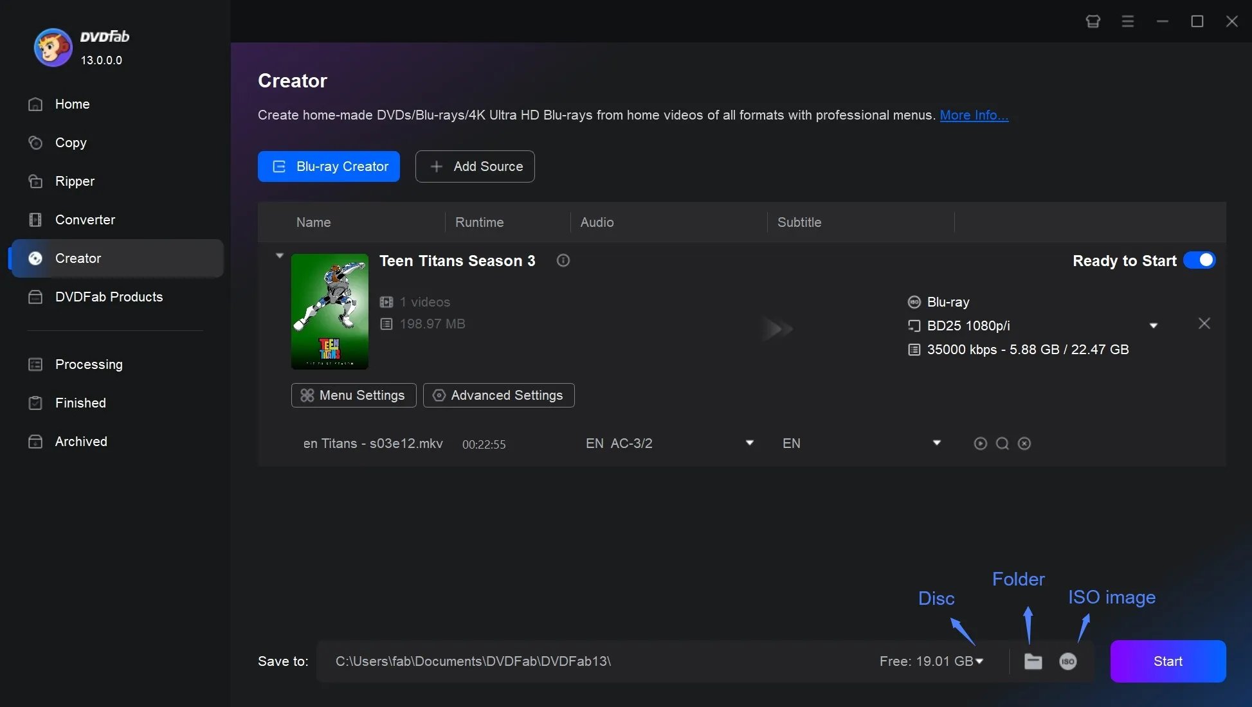The height and width of the screenshot is (707, 1252).
Task: View the Processing queue
Action: point(88,364)
